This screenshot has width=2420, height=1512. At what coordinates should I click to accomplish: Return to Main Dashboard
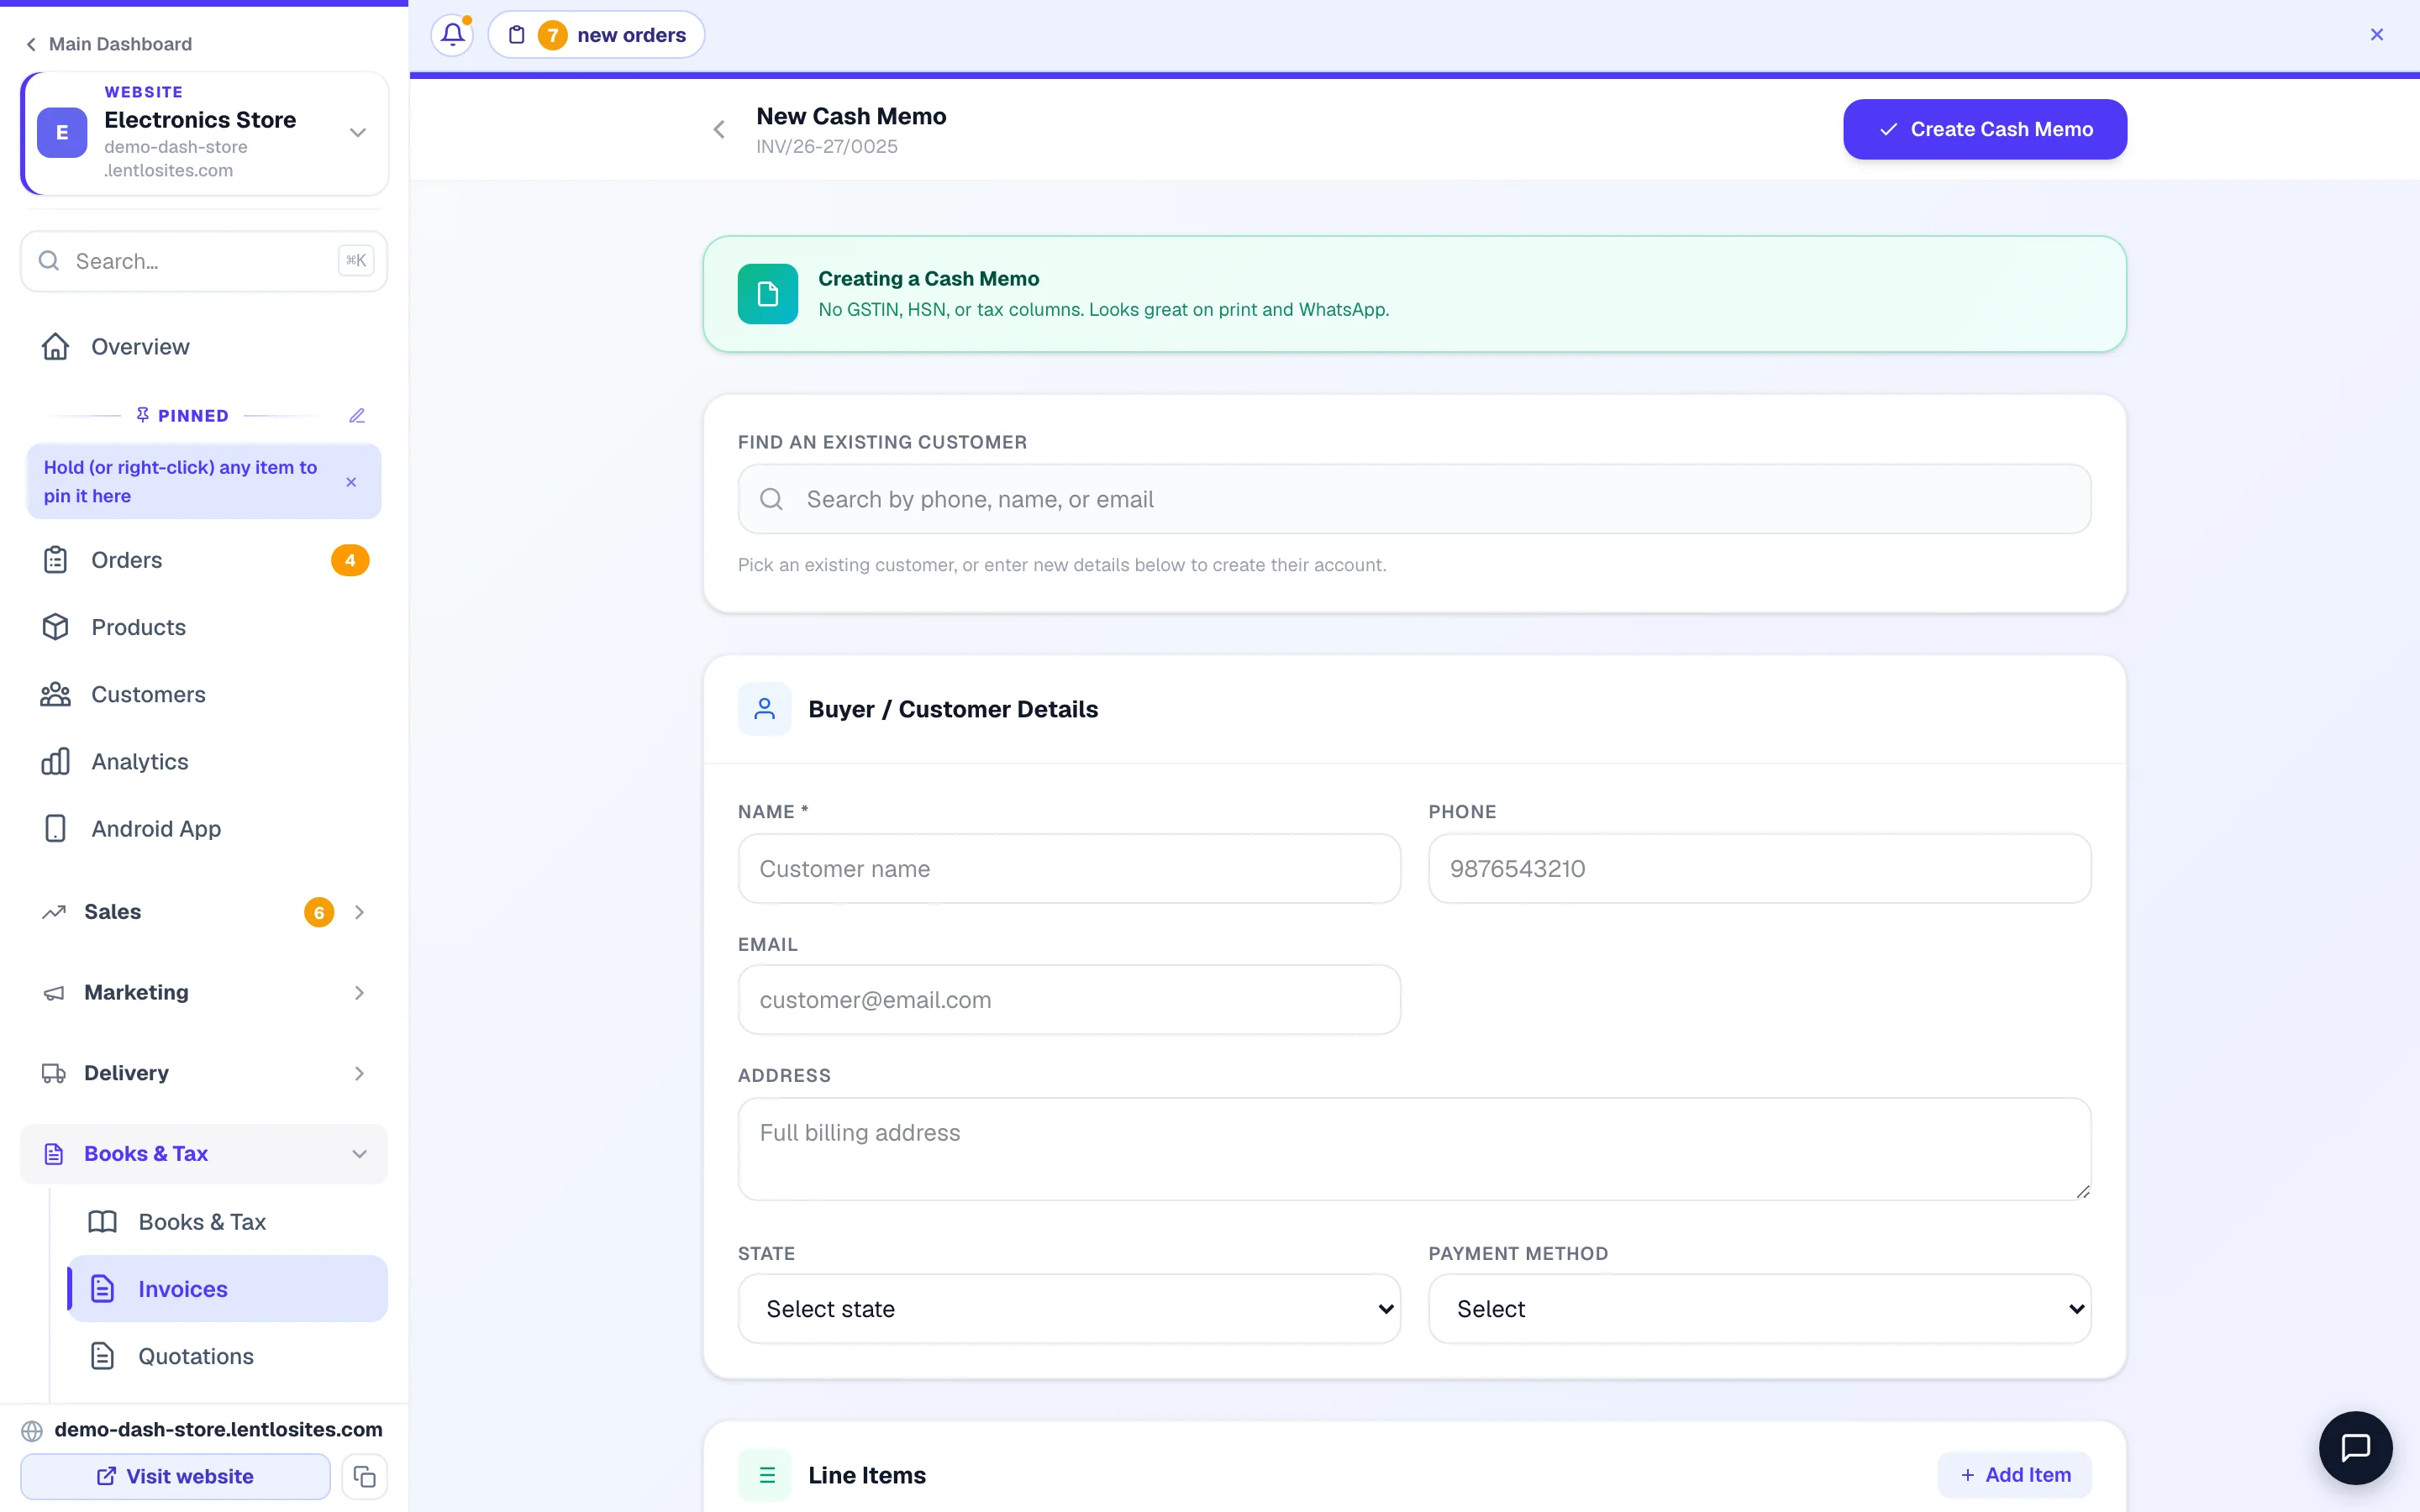click(x=108, y=44)
